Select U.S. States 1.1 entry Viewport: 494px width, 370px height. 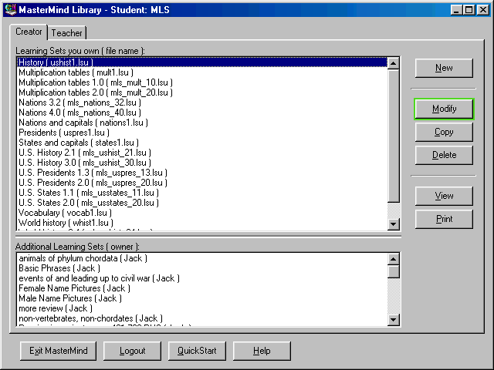click(202, 193)
